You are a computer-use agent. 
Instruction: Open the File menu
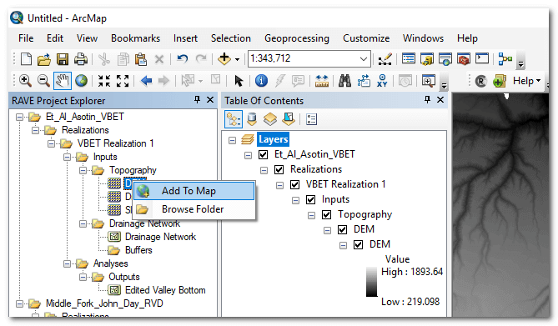tap(26, 38)
